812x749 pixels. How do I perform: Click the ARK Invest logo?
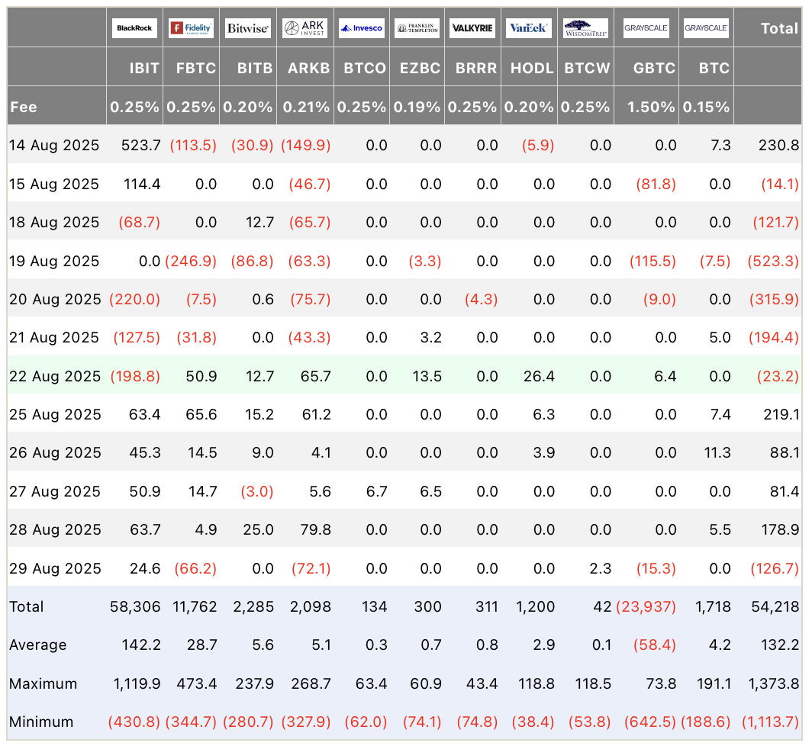[x=305, y=28]
